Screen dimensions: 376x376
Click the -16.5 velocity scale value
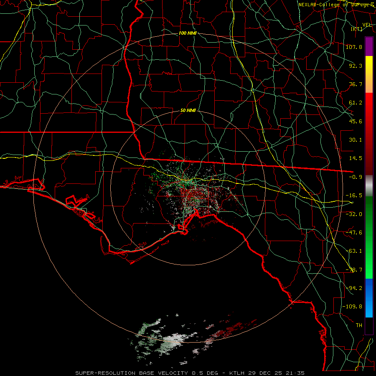(x=354, y=196)
